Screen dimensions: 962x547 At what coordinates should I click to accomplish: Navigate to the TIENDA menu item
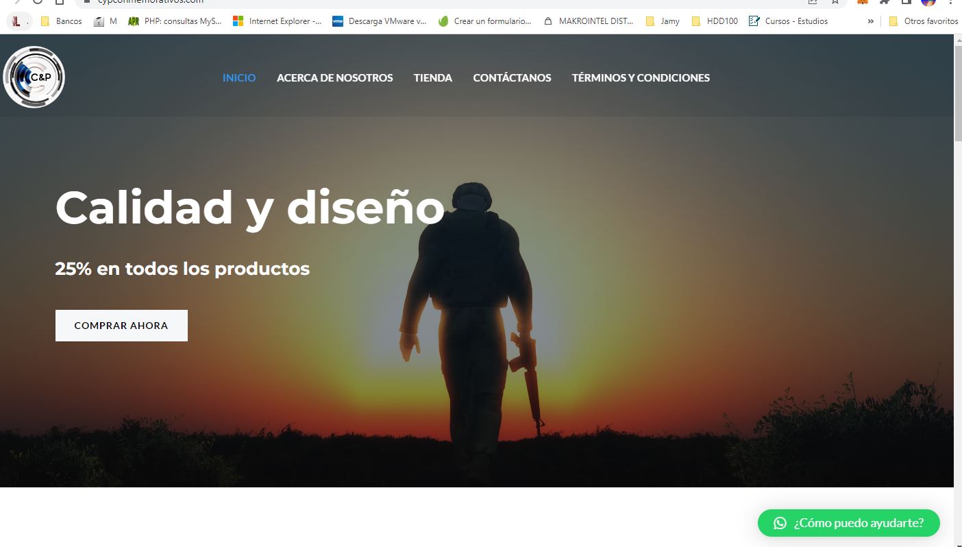(x=432, y=78)
